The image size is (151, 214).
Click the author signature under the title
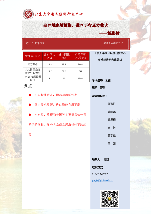tap(109, 33)
